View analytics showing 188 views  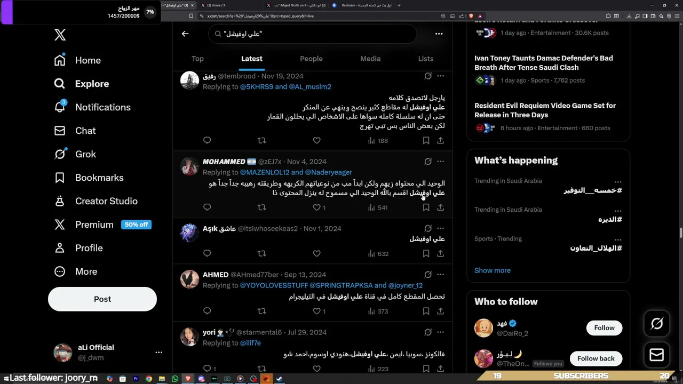pyautogui.click(x=378, y=141)
